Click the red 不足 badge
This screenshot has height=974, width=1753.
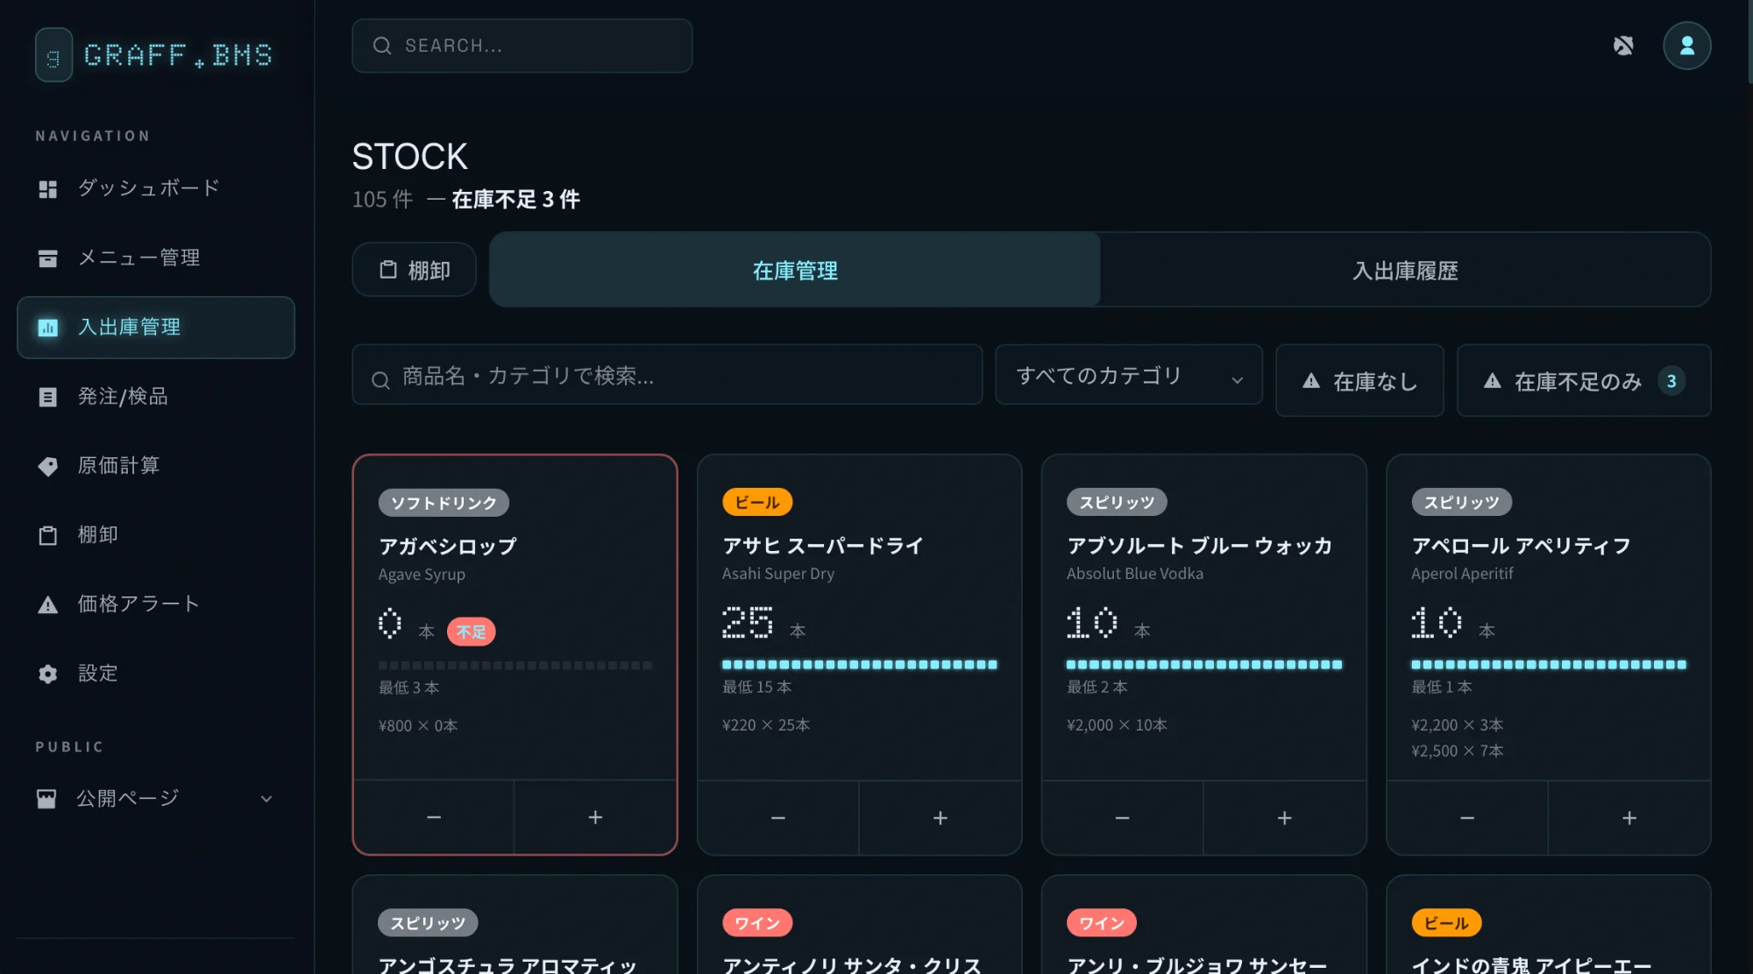click(472, 632)
